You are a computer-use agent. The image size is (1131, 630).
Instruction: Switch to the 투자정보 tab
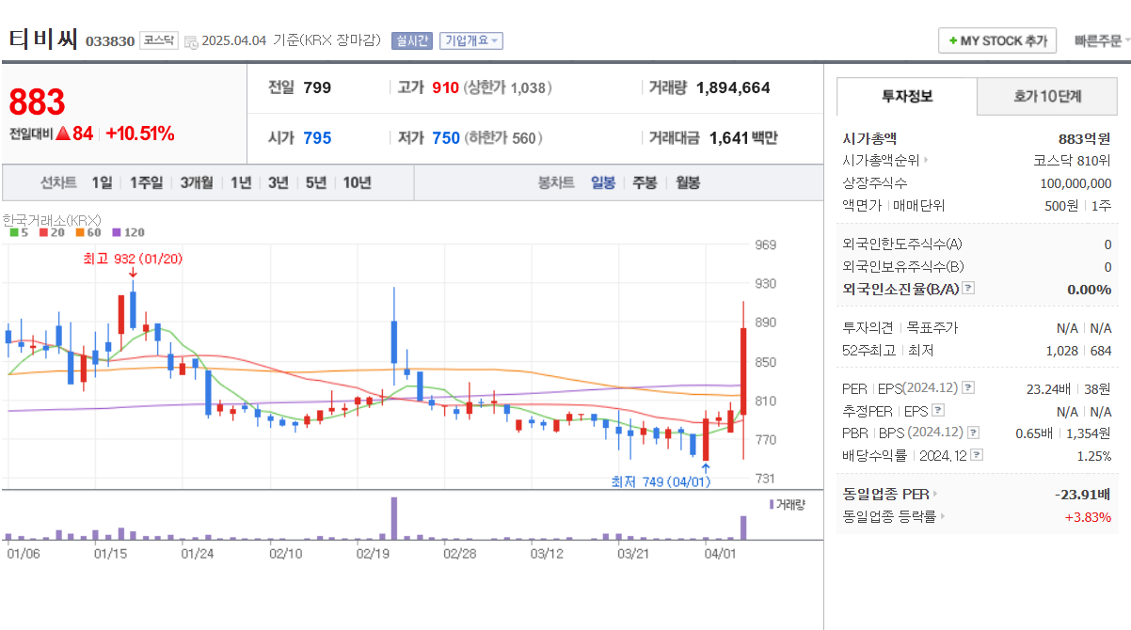(907, 96)
